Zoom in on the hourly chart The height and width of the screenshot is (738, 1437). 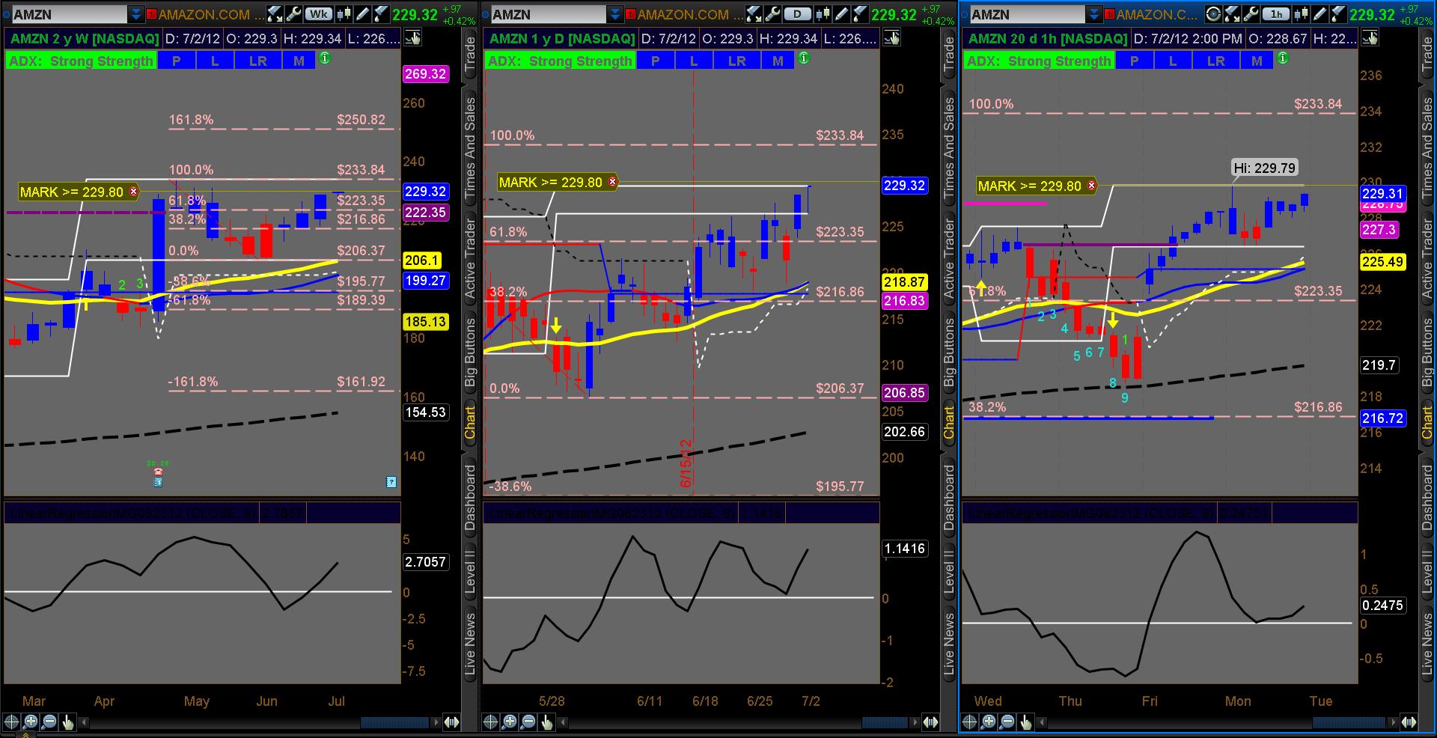point(989,722)
